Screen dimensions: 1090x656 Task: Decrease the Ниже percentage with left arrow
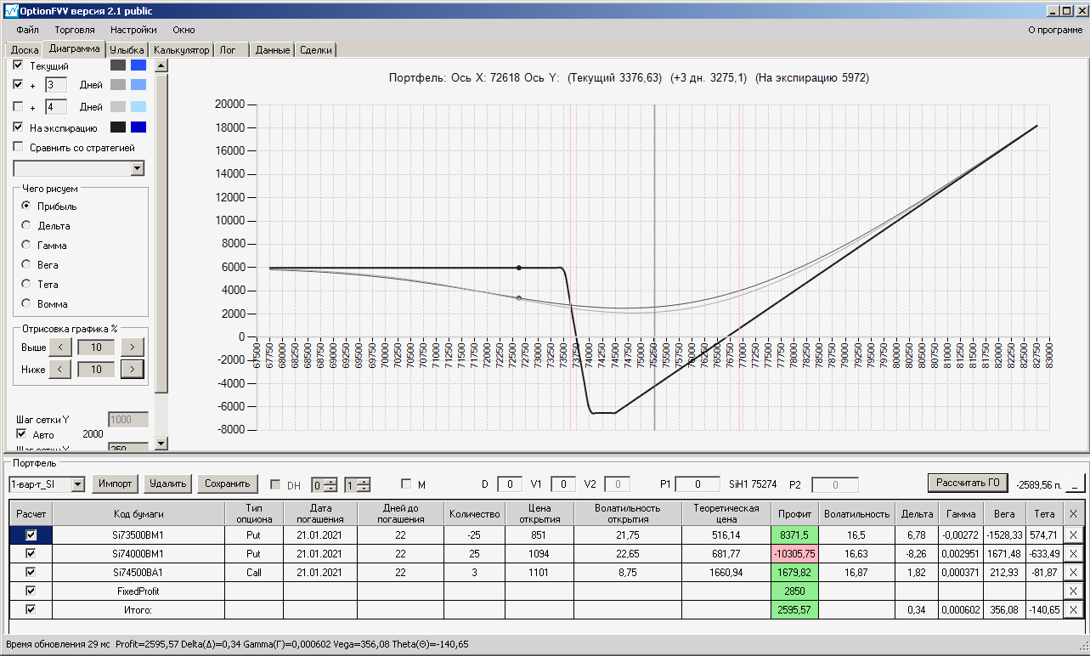59,369
